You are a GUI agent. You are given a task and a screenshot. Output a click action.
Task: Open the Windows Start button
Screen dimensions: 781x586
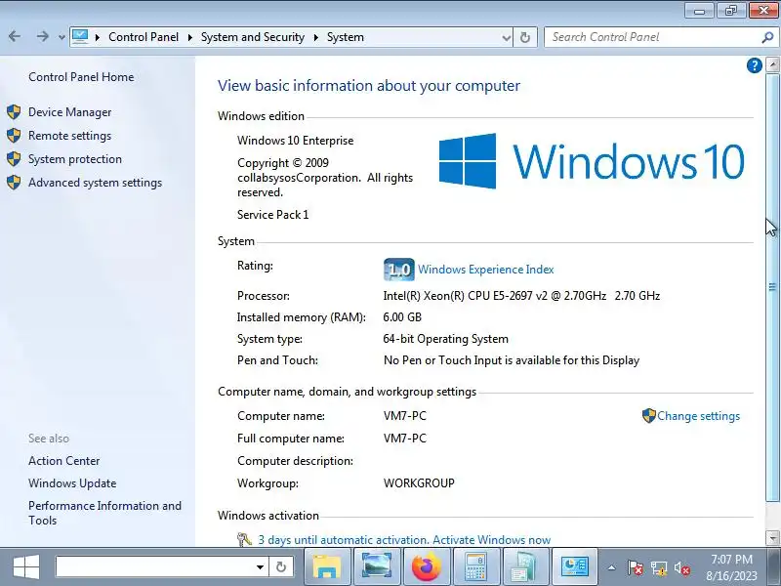(x=26, y=567)
